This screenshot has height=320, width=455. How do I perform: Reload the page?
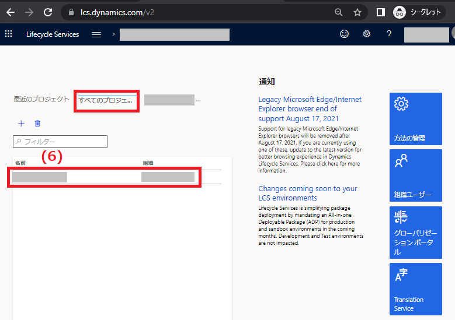click(48, 12)
